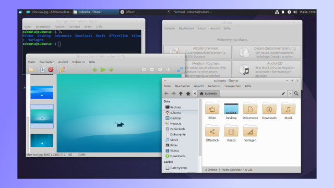Image resolution: width=334 pixels, height=188 pixels.
Task: Open Reiter menu in Terminal window
Action: click(x=88, y=27)
